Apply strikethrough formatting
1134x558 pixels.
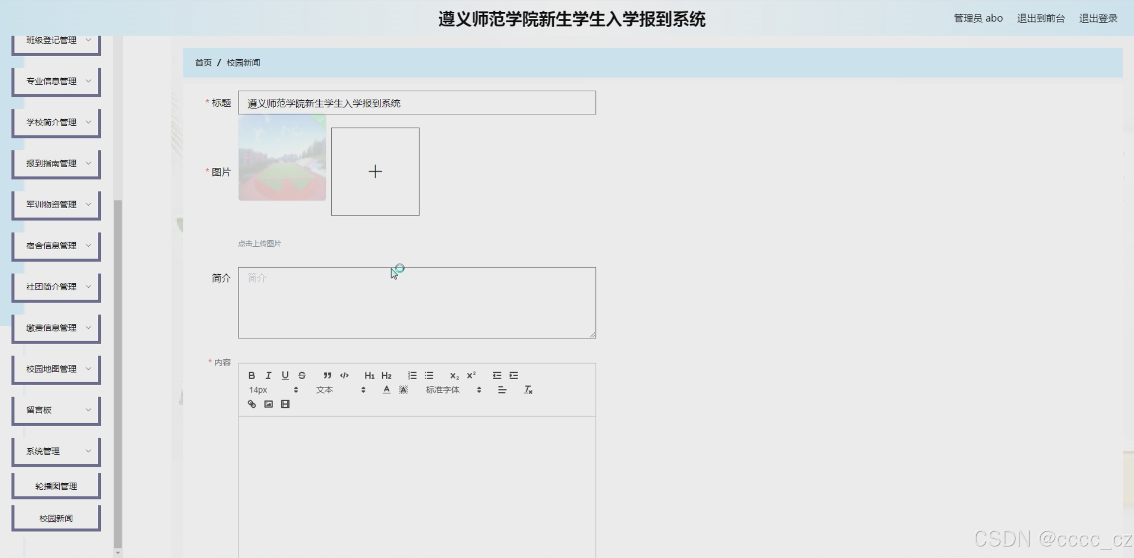point(302,376)
